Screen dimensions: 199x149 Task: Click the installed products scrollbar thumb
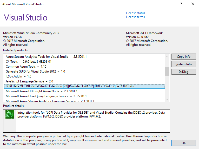[x=167, y=72]
